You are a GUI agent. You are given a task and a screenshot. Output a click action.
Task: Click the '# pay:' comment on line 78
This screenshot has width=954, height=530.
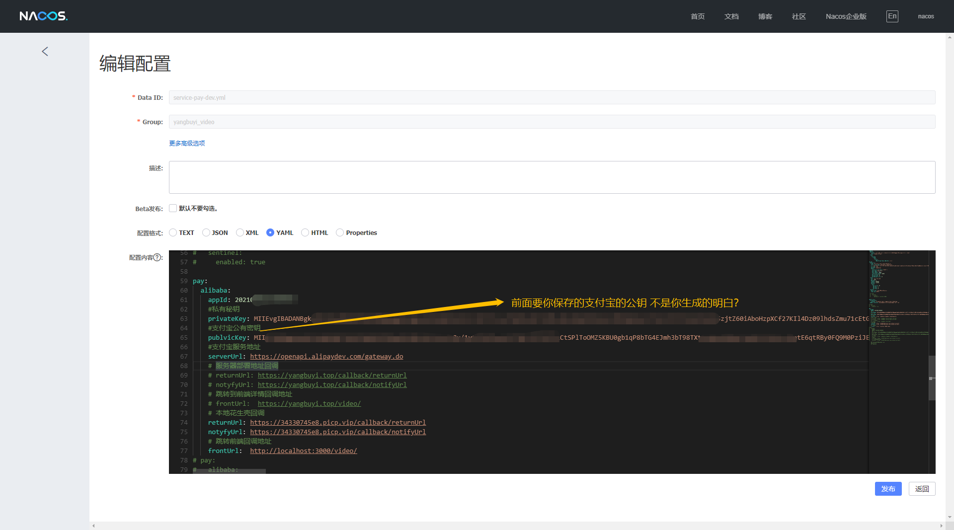(x=204, y=460)
